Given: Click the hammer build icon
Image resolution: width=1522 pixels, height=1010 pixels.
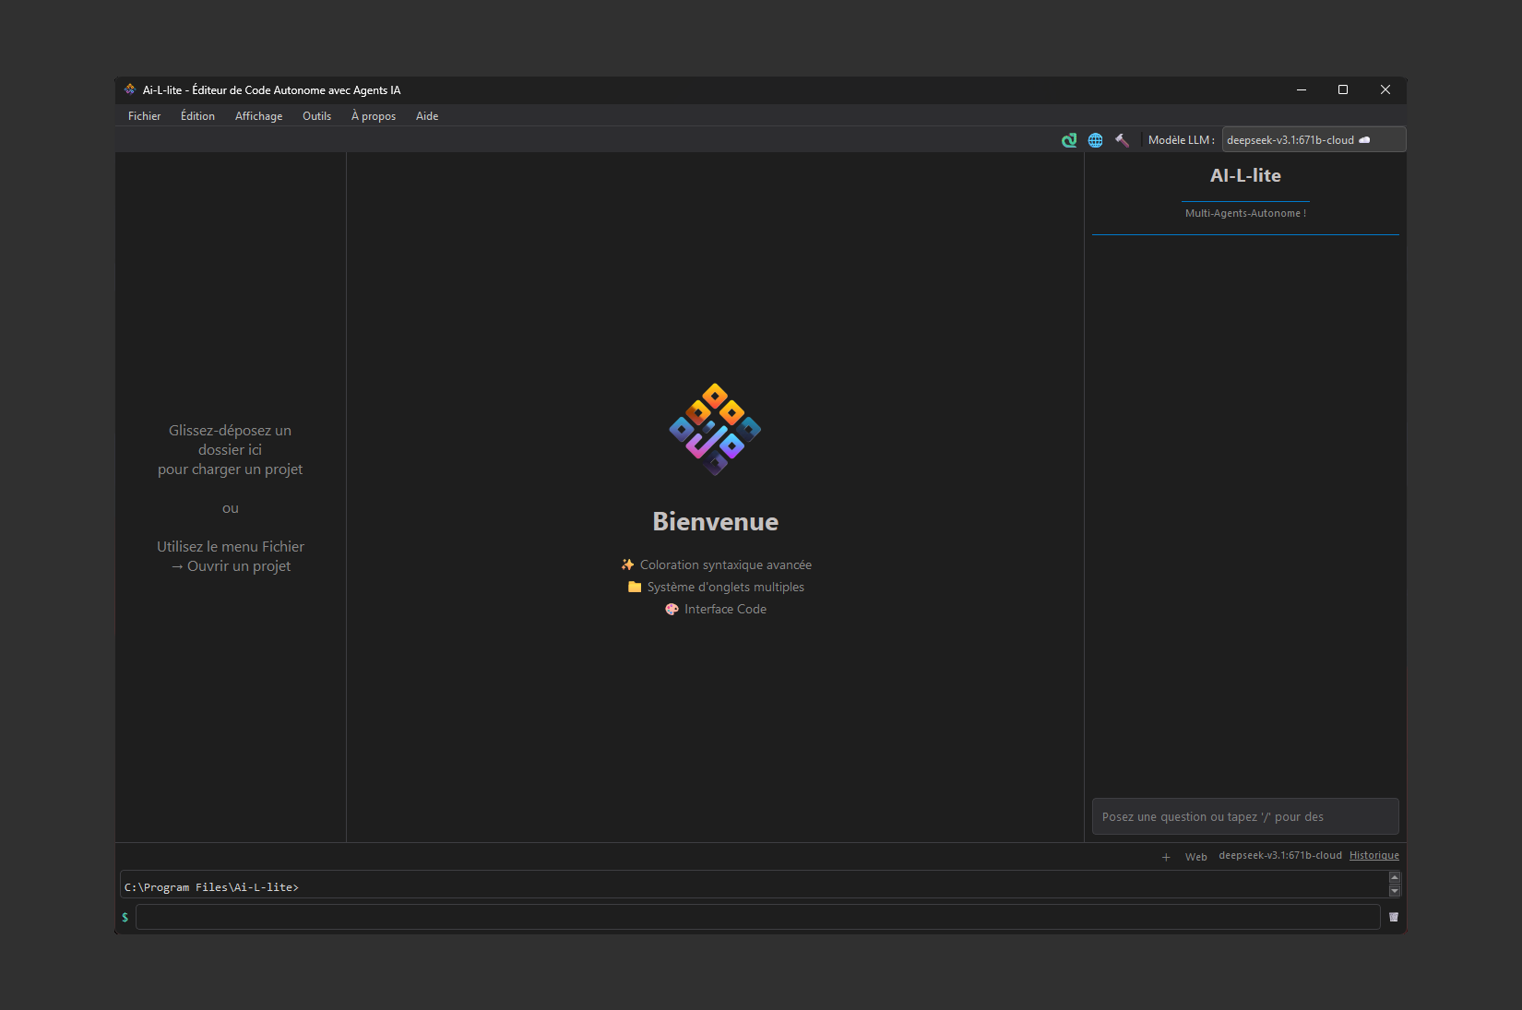Looking at the screenshot, I should click(1122, 140).
